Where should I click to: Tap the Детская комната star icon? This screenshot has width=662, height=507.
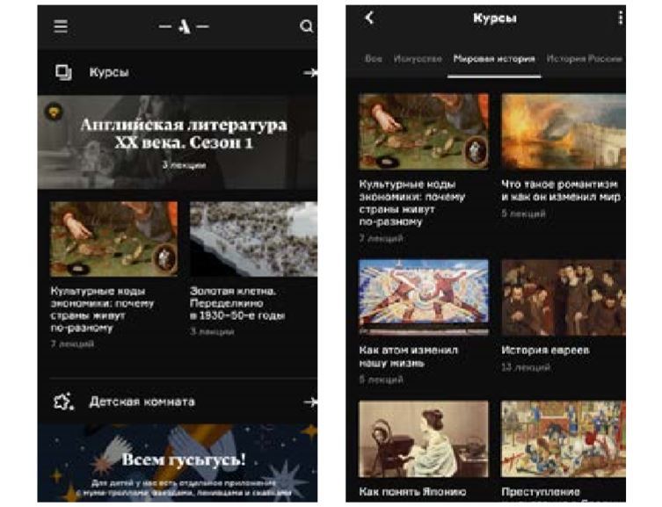point(64,402)
